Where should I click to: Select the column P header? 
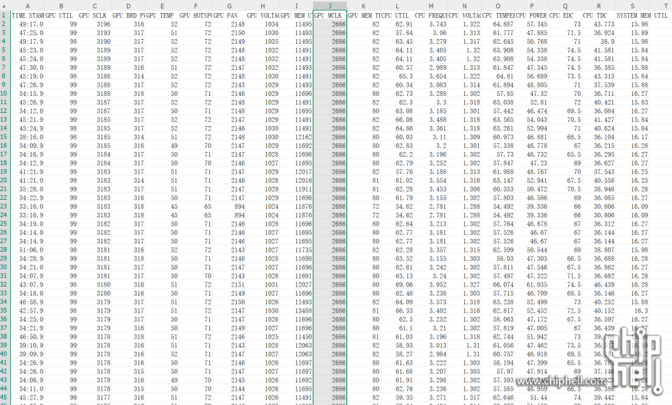coord(532,6)
